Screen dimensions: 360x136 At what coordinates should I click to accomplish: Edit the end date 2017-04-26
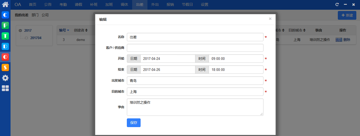(168, 70)
